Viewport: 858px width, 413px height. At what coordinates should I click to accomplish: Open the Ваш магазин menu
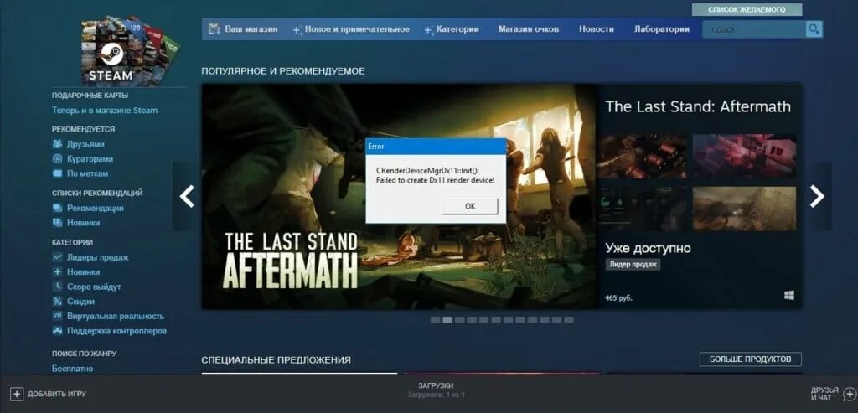251,29
